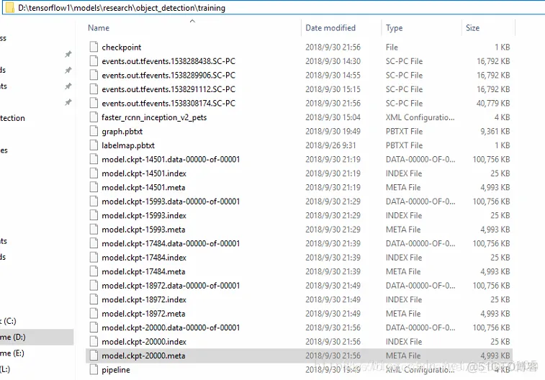Click XML Configuratio... type of faster_rcnn_inception_v2_pets
The width and height of the screenshot is (545, 380).
tap(420, 117)
